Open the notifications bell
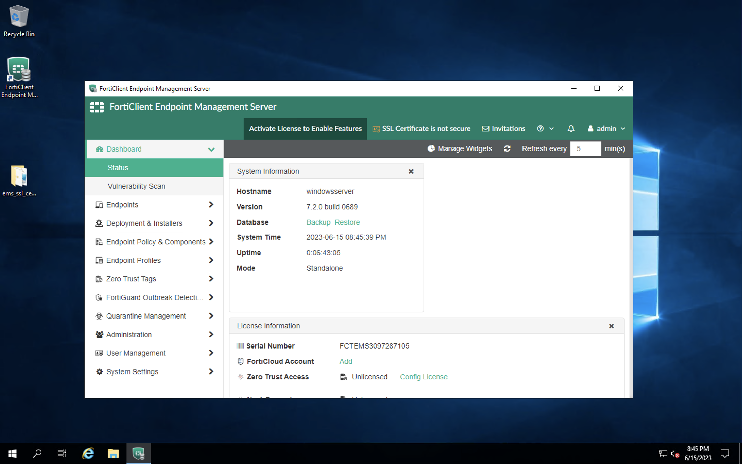The height and width of the screenshot is (464, 742). point(571,129)
